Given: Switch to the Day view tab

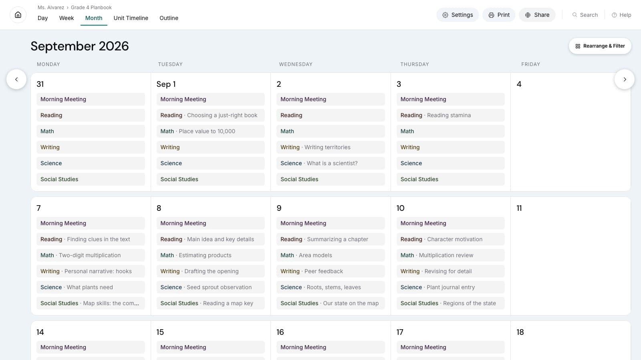Looking at the screenshot, I should tap(43, 18).
